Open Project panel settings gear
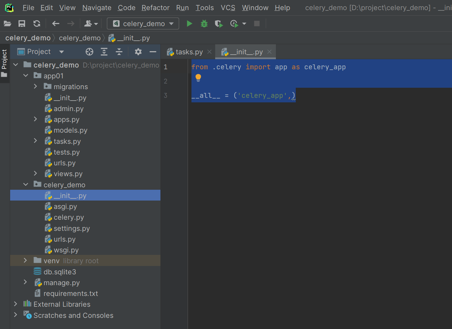Screen dimensions: 452x329 pos(138,52)
